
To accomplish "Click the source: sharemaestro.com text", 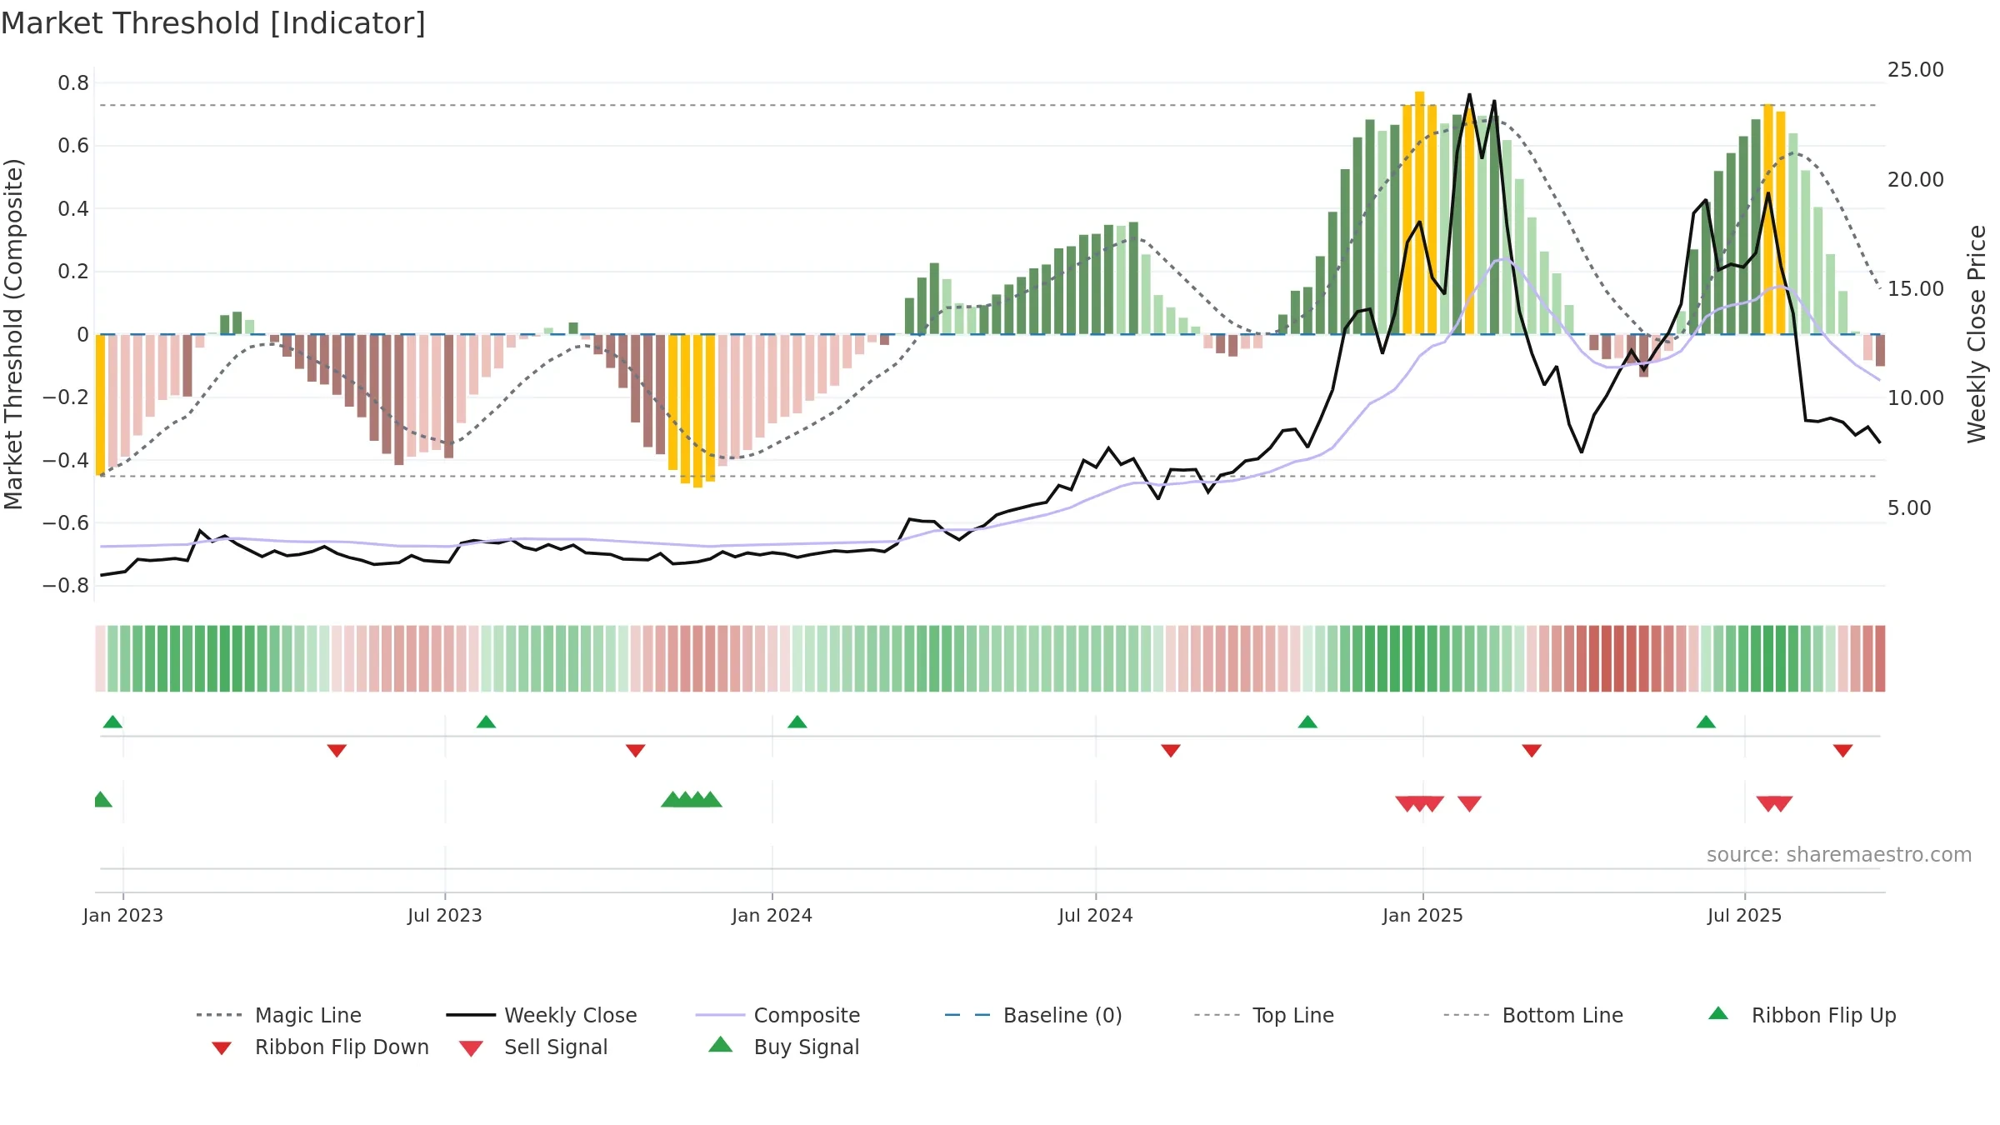I will (x=1839, y=854).
